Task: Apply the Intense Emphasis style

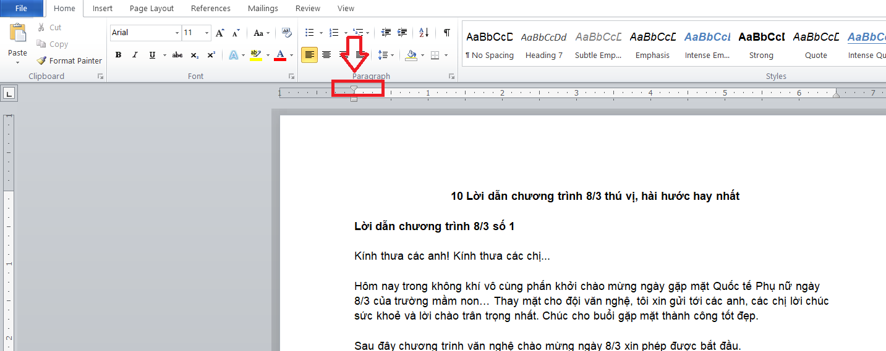Action: point(707,45)
